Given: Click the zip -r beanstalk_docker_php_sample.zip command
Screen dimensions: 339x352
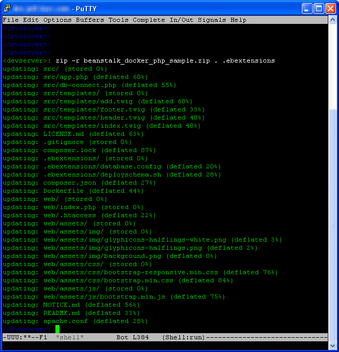Looking at the screenshot, I should tap(165, 61).
